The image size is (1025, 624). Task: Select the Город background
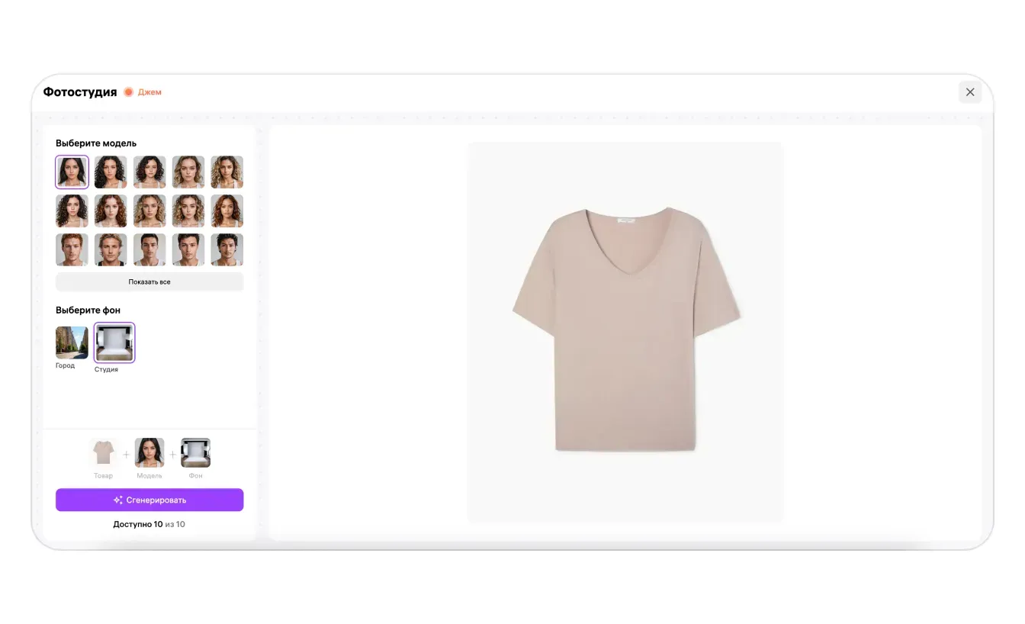72,343
